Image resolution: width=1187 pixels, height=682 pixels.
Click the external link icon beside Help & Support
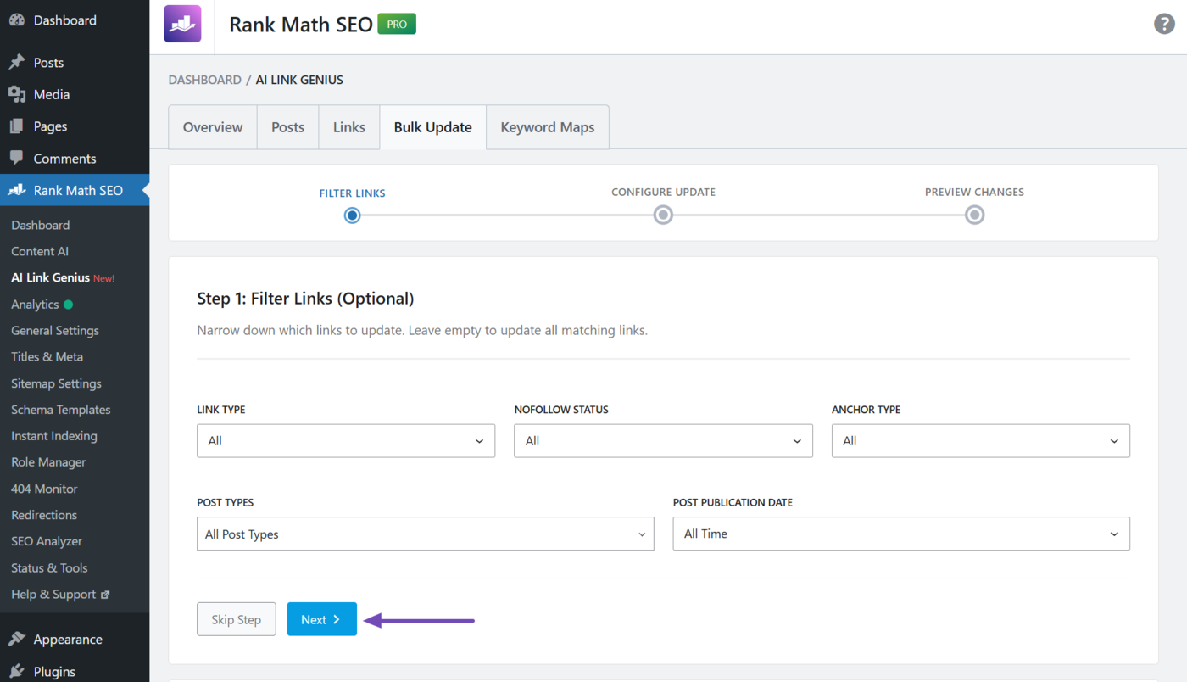point(105,595)
